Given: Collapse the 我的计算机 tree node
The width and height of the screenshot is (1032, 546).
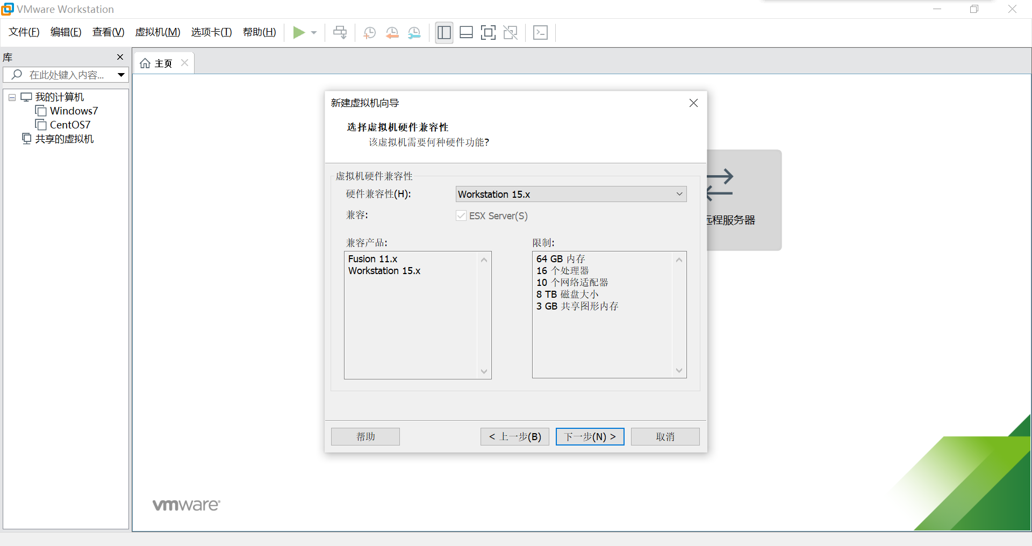Looking at the screenshot, I should tap(11, 97).
